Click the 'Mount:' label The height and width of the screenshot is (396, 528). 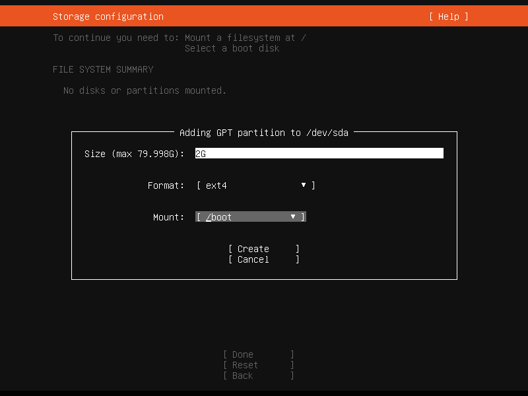tap(169, 217)
